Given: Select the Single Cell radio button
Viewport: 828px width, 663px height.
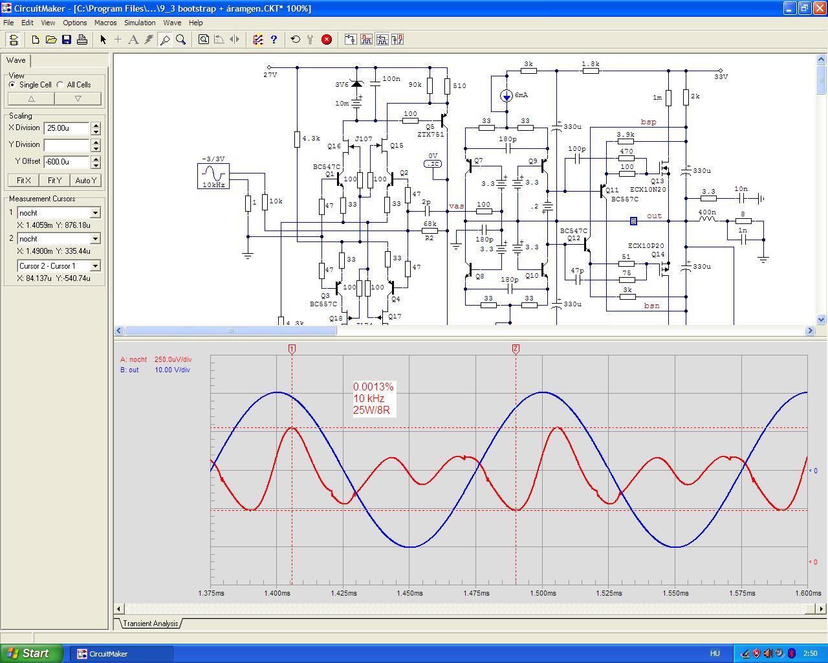Looking at the screenshot, I should pos(12,85).
